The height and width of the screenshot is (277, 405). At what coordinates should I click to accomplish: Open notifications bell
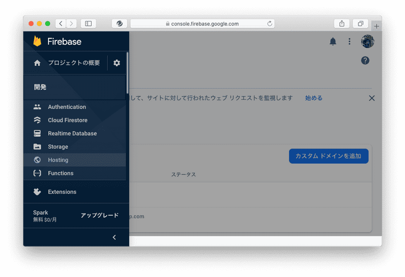pos(333,42)
